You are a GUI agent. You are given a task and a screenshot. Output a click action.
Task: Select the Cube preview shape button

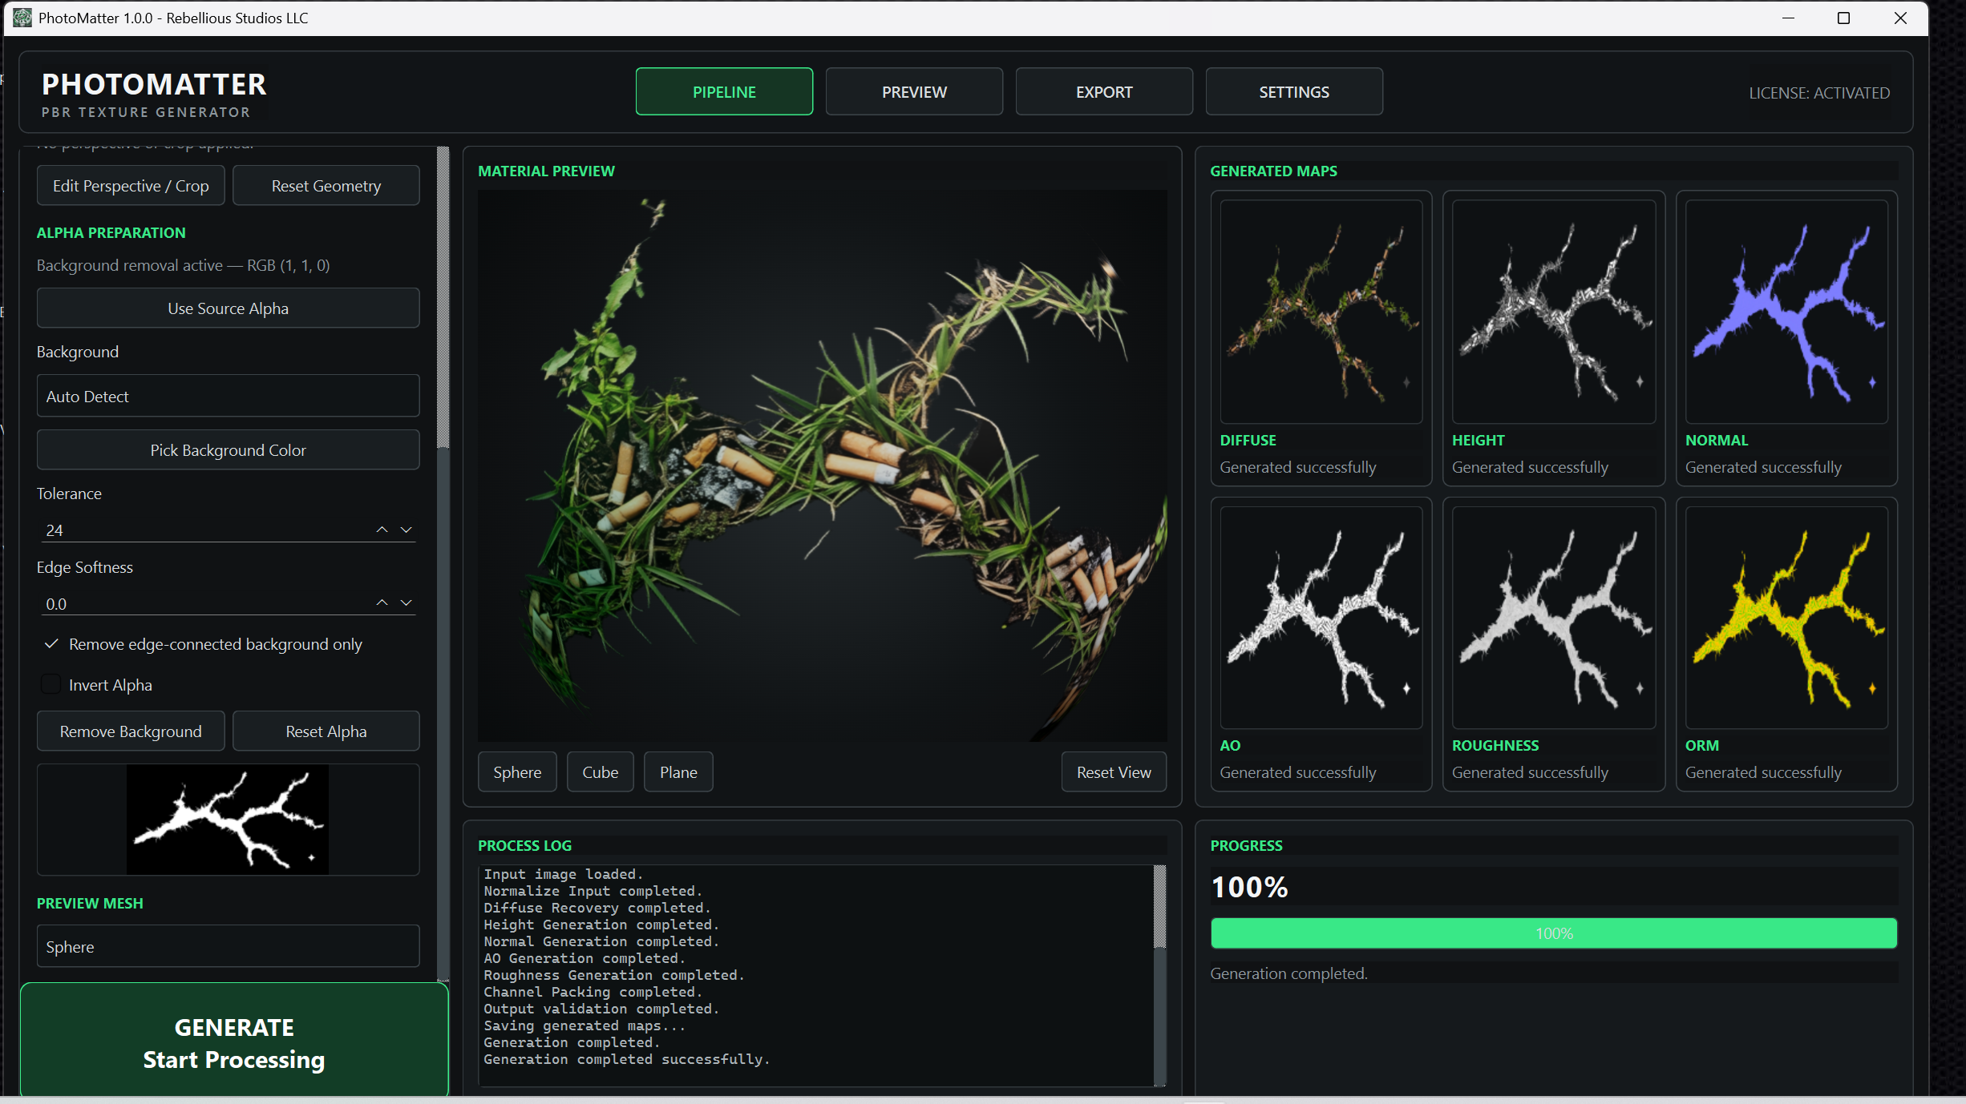click(x=601, y=772)
